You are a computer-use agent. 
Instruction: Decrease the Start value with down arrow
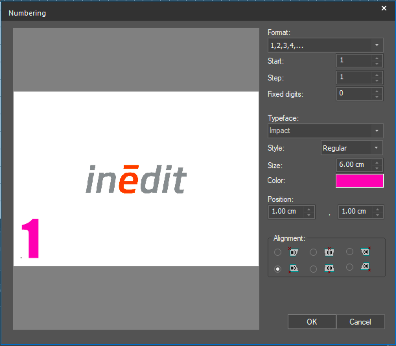point(377,64)
